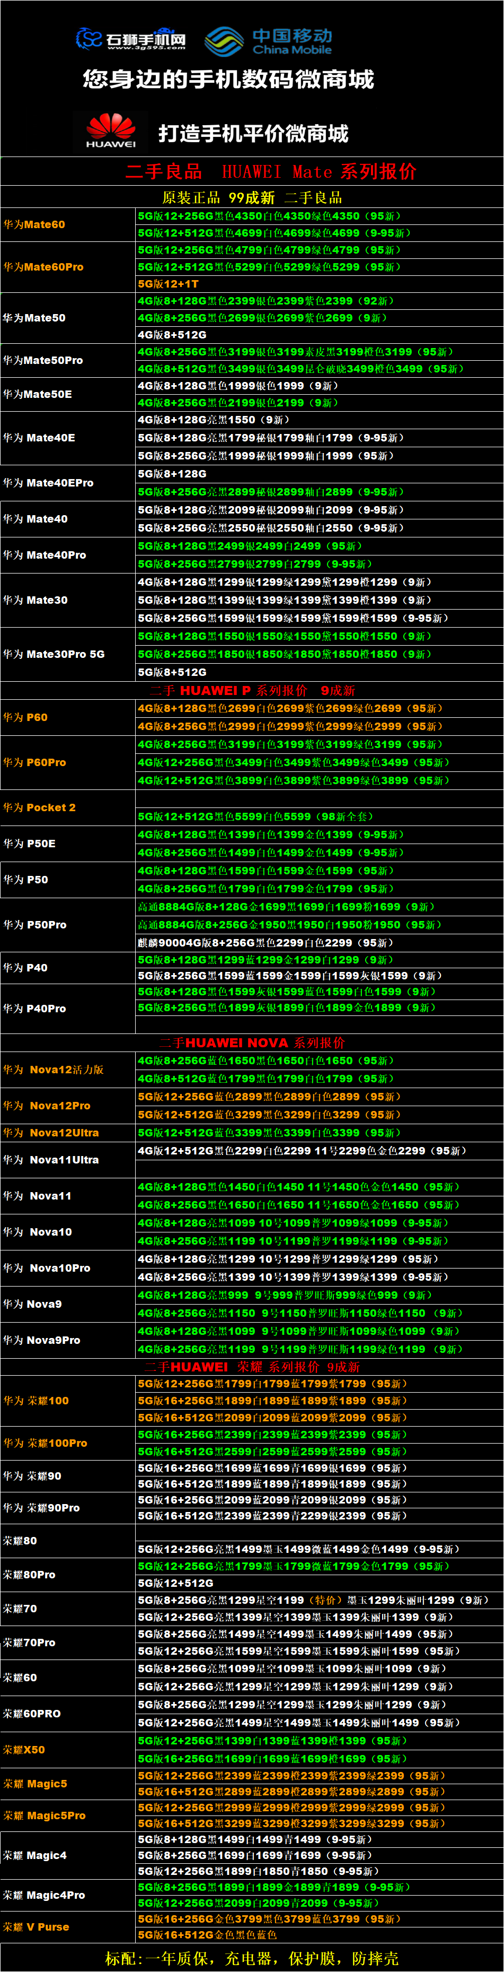Screen dimensions: 504x1972
Task: Click the 华为 Mate40Pro model cell
Action: [x=68, y=555]
